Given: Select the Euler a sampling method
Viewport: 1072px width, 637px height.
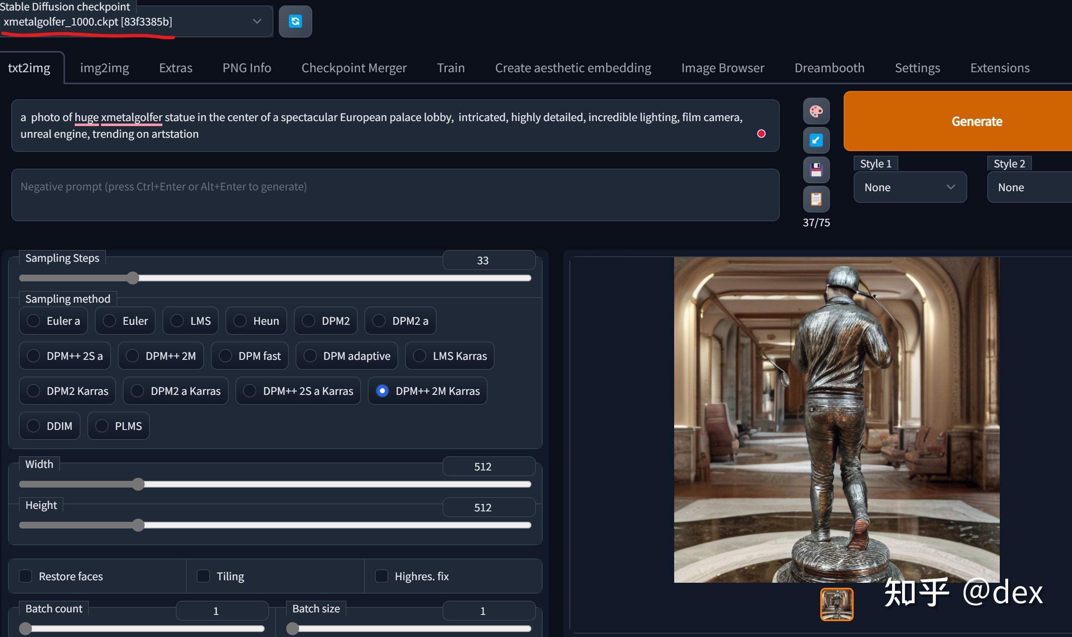Looking at the screenshot, I should (33, 321).
